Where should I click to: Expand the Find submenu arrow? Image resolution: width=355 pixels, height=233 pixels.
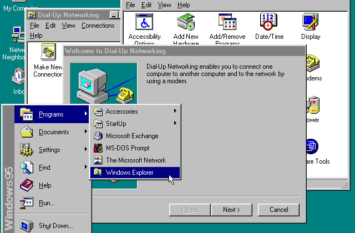coord(86,166)
